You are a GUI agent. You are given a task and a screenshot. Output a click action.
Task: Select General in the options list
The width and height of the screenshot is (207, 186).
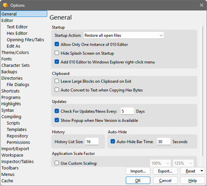point(24,14)
